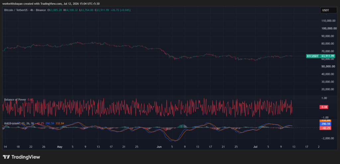
Task: Select the low price value 63,764.00
Action: [x=87, y=10]
